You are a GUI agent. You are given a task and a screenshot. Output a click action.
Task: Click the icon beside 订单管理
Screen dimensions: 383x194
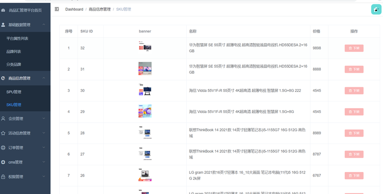tap(3, 148)
